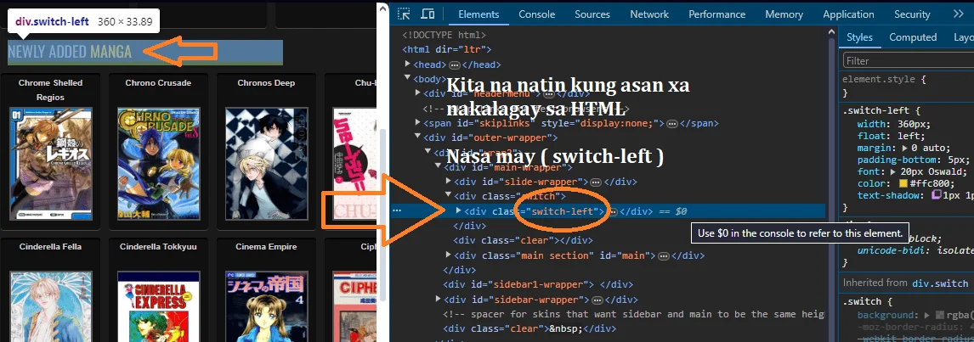
Task: Click the Cinderella Tokkyuu title link
Action: click(158, 246)
